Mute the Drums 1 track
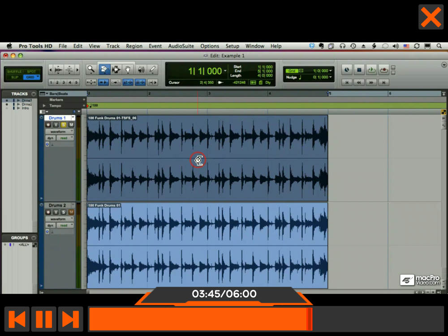 [71, 125]
